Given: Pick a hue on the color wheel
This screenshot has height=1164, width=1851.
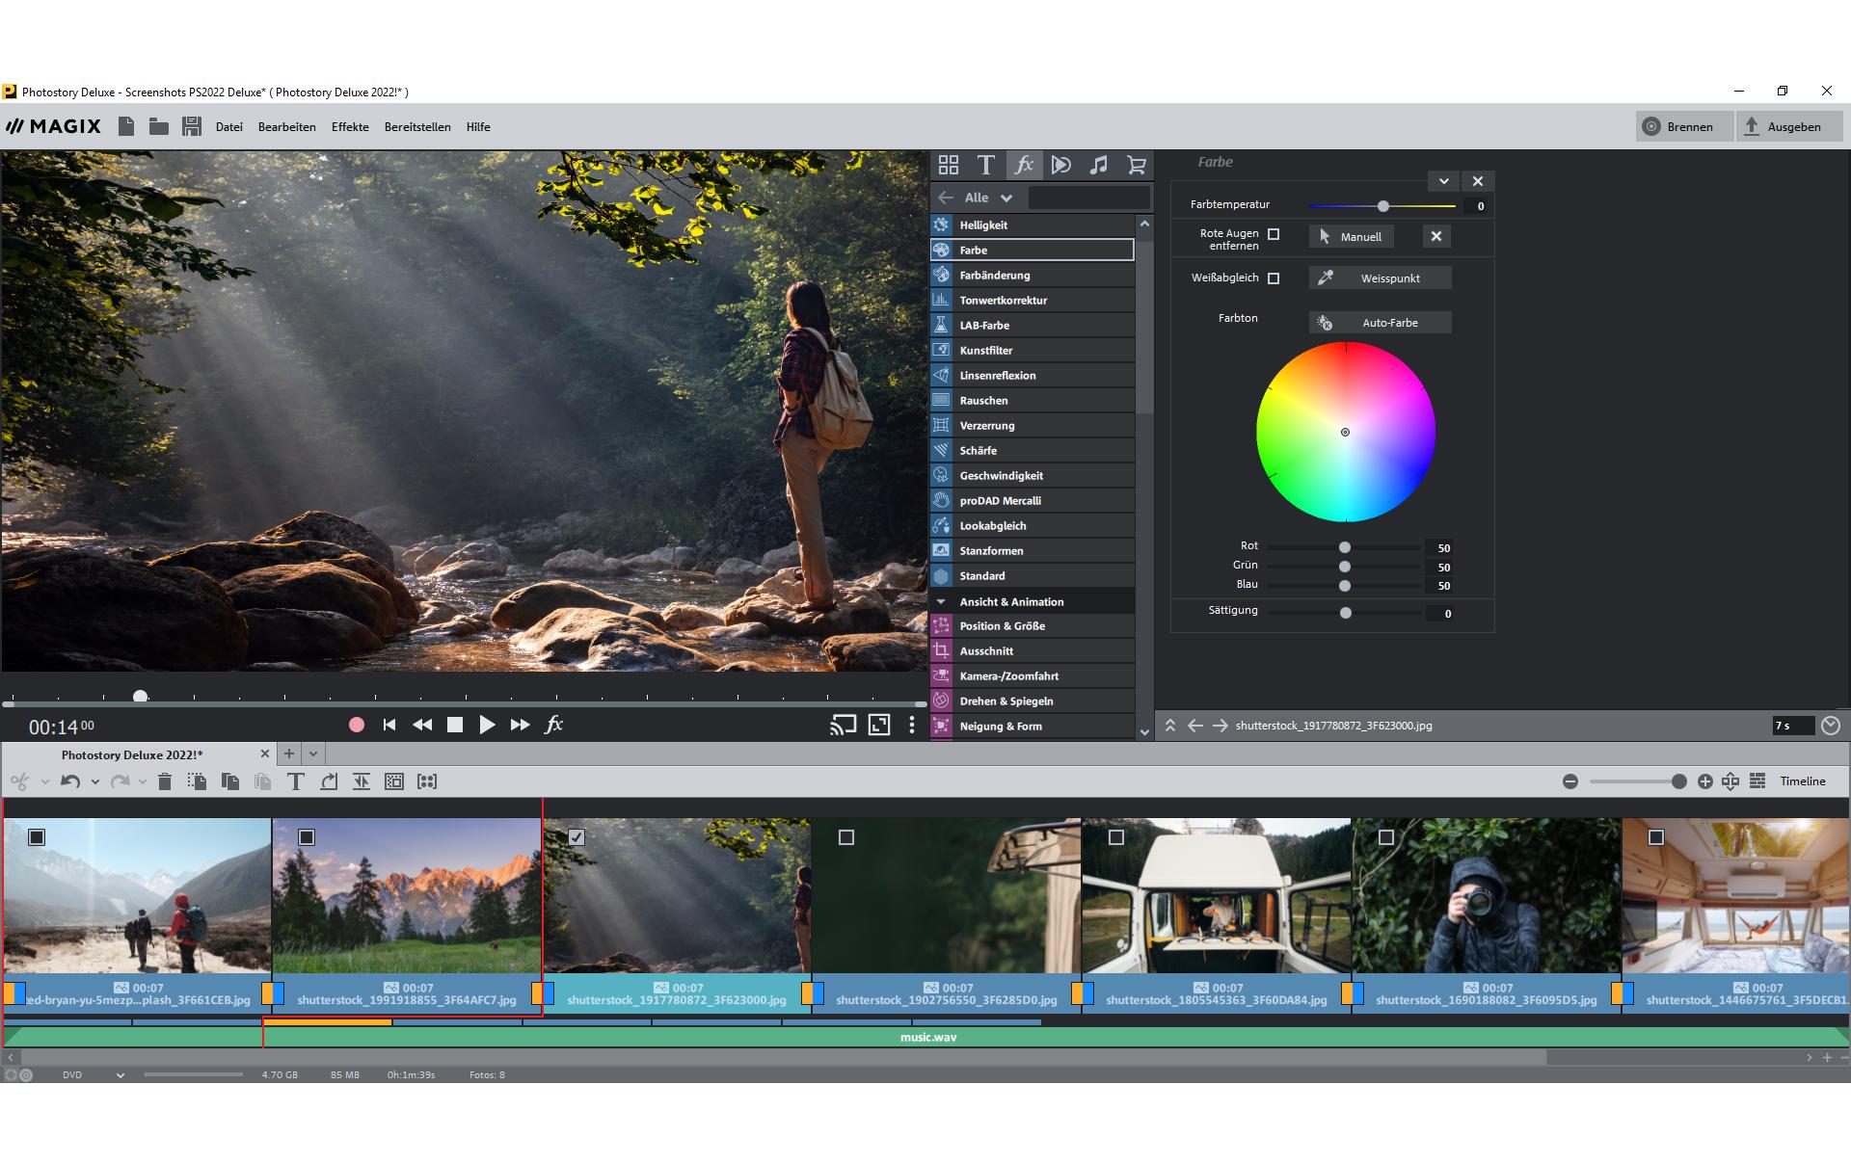Looking at the screenshot, I should (1346, 432).
